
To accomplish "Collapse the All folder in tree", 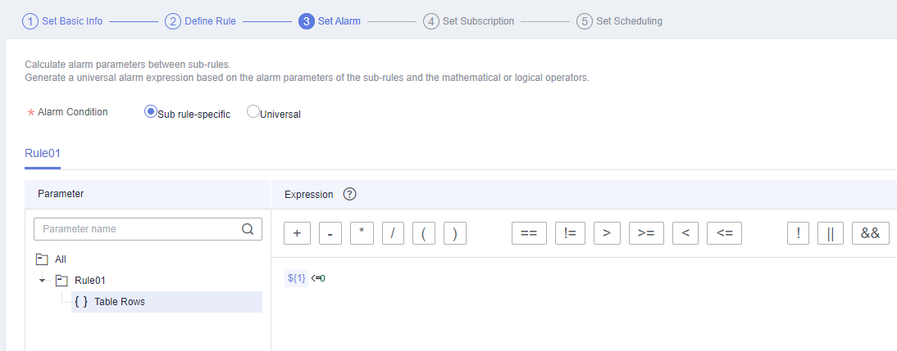I will pyautogui.click(x=41, y=259).
